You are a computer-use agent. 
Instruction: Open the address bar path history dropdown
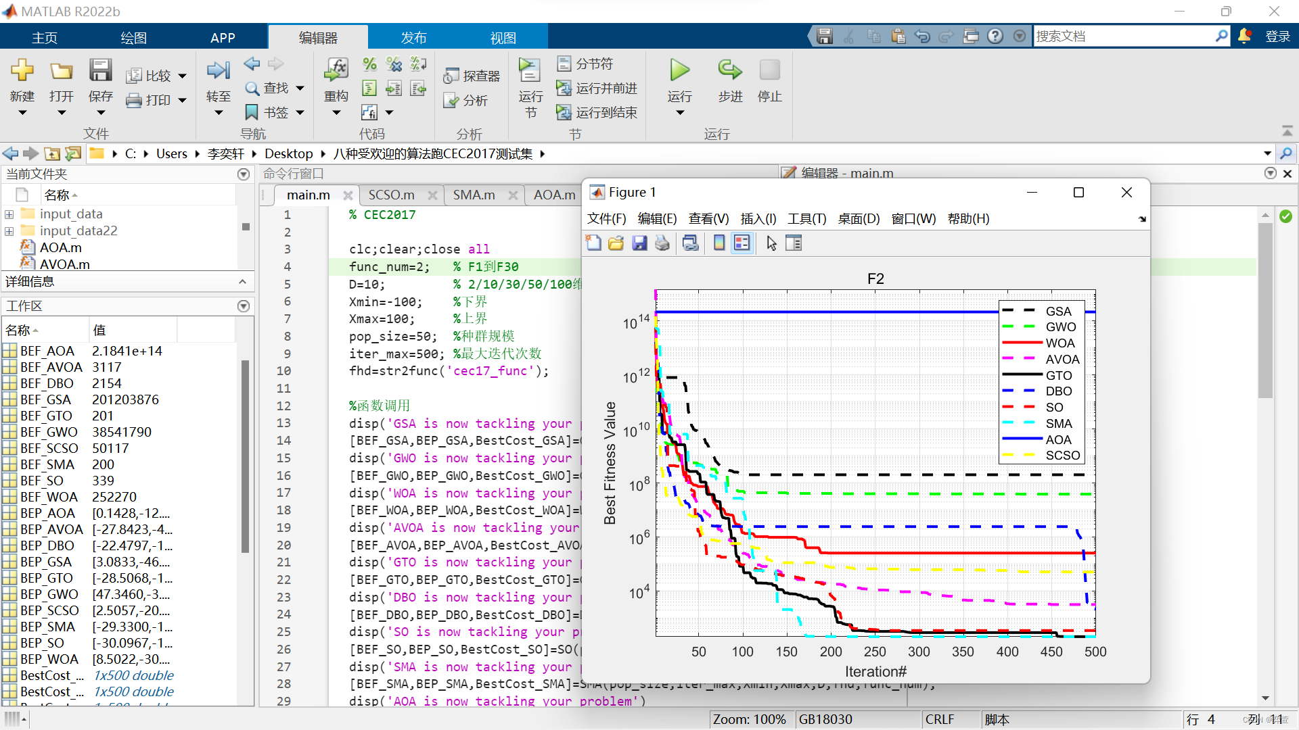[x=1267, y=153]
